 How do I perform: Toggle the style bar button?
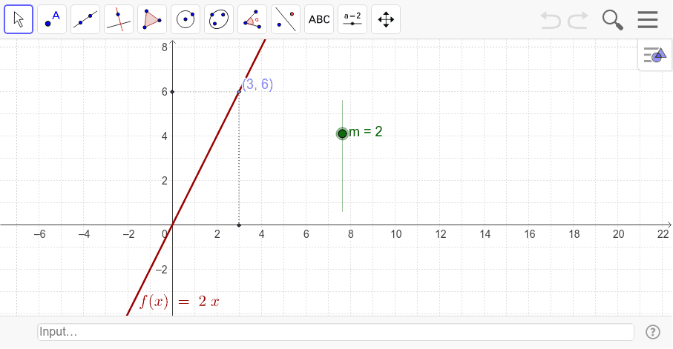tap(654, 55)
